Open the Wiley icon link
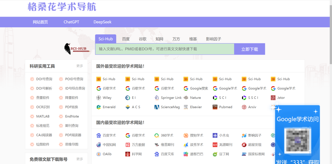332x164 pixels. (99, 98)
